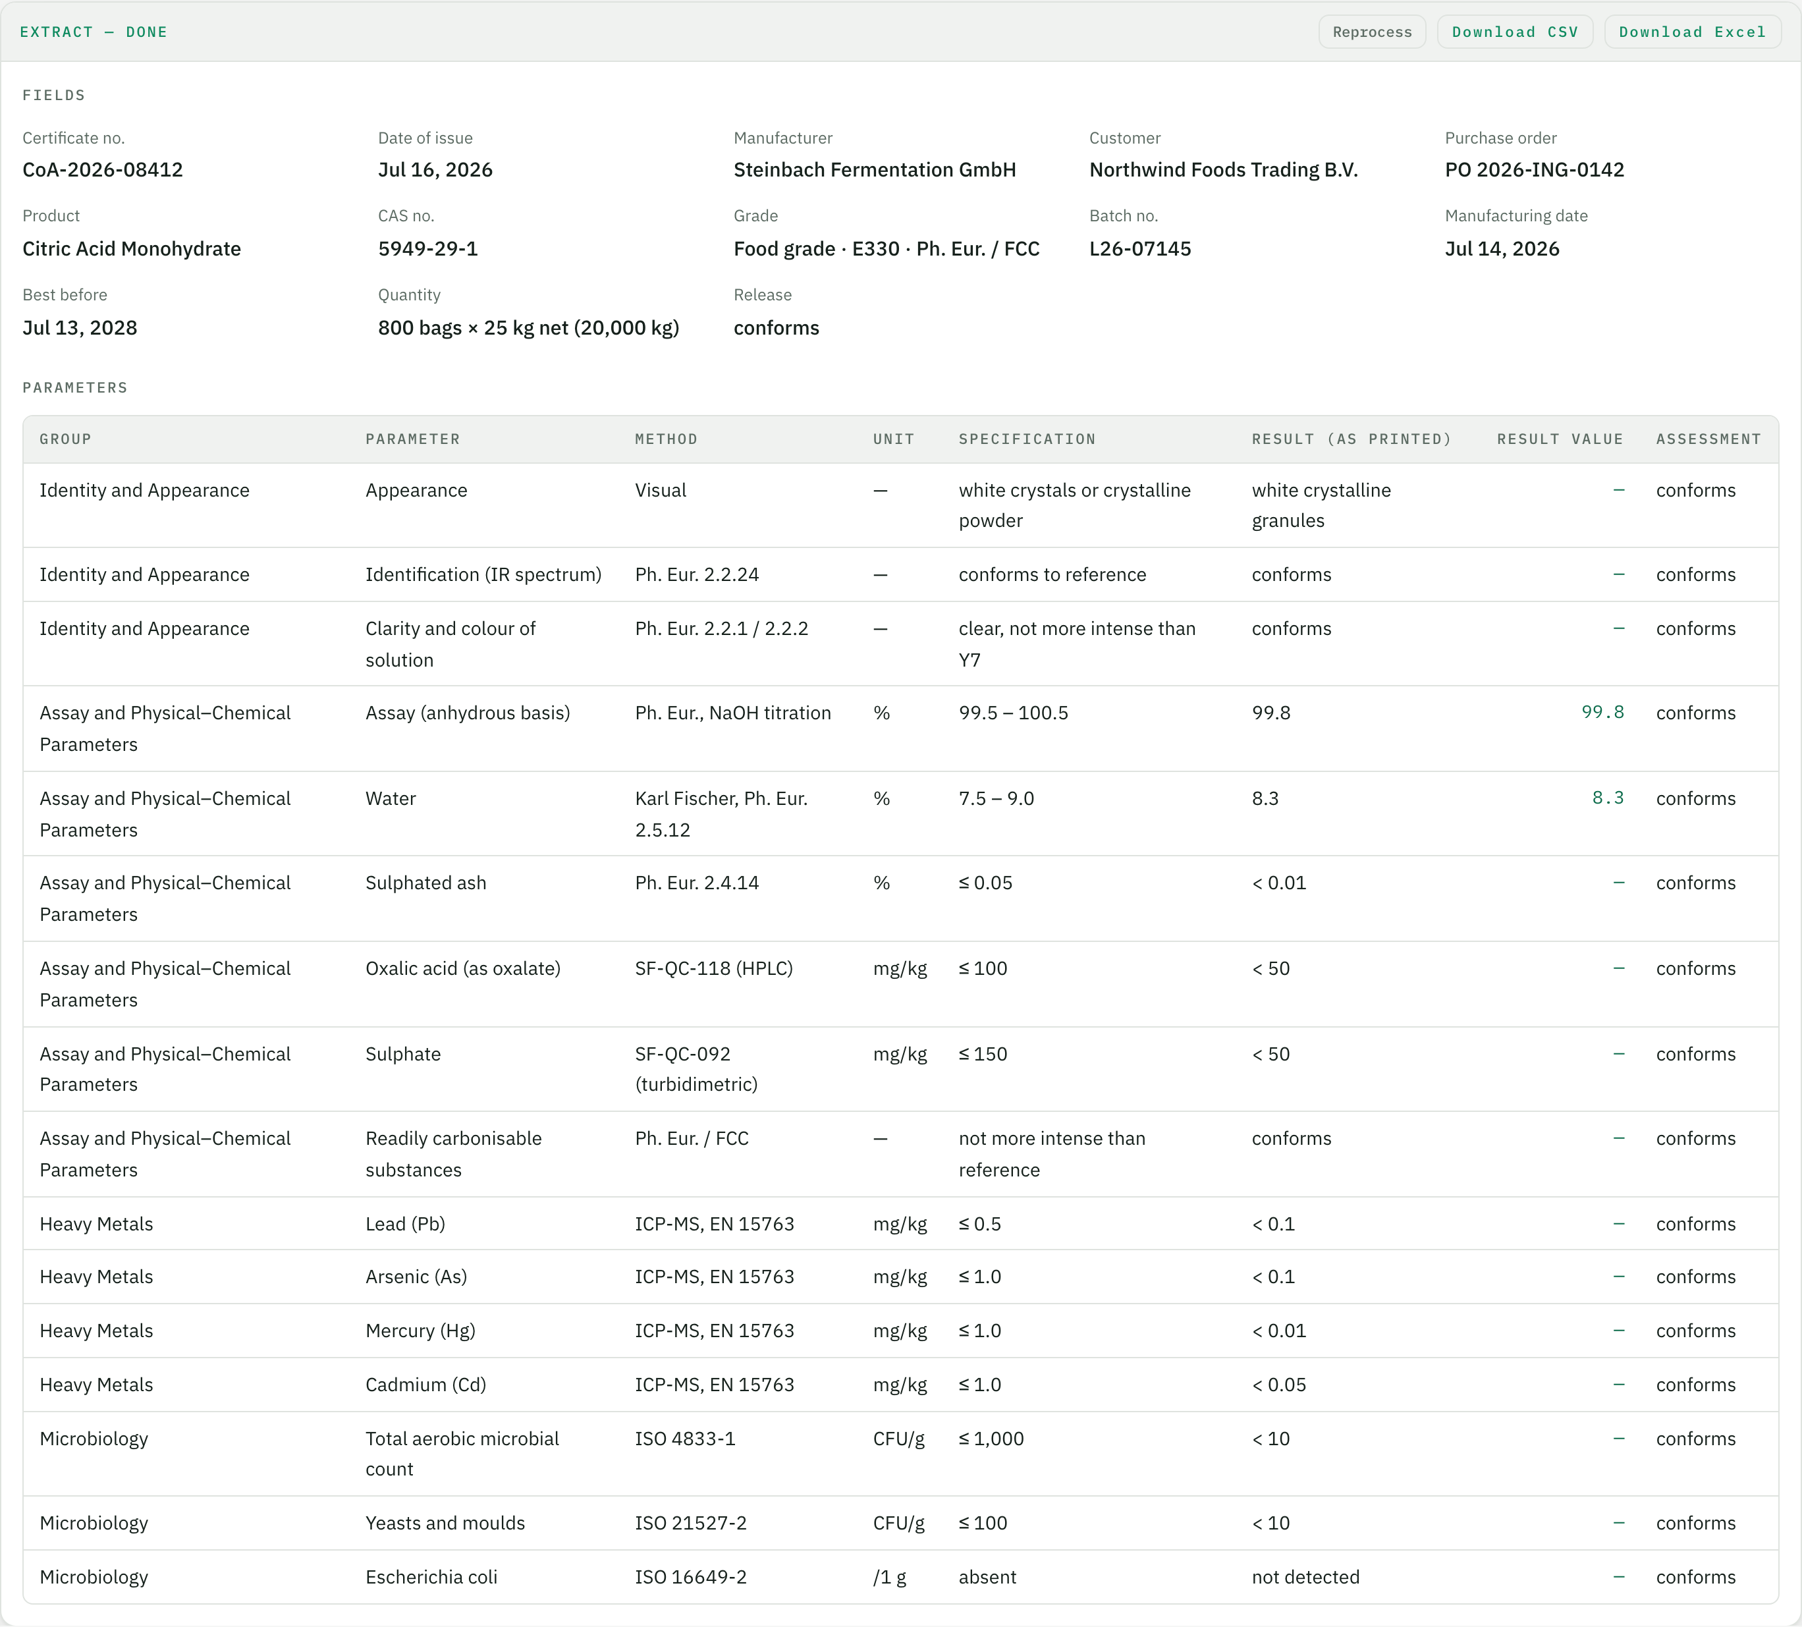Click specification ≤ 150 for Sulphate
This screenshot has width=1802, height=1627.
(983, 1055)
